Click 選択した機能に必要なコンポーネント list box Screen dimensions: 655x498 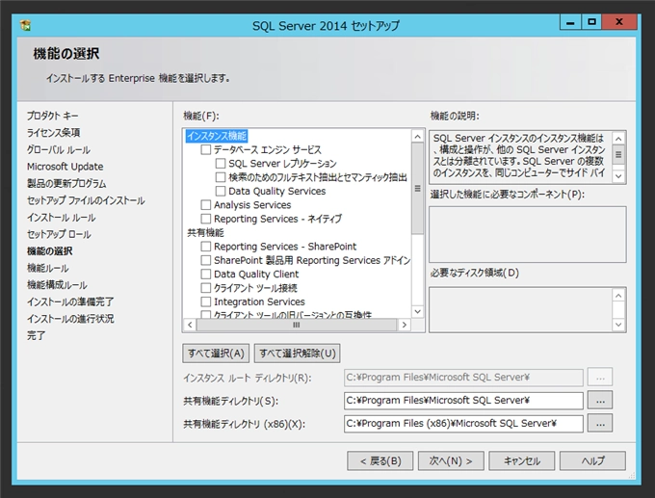(x=528, y=234)
